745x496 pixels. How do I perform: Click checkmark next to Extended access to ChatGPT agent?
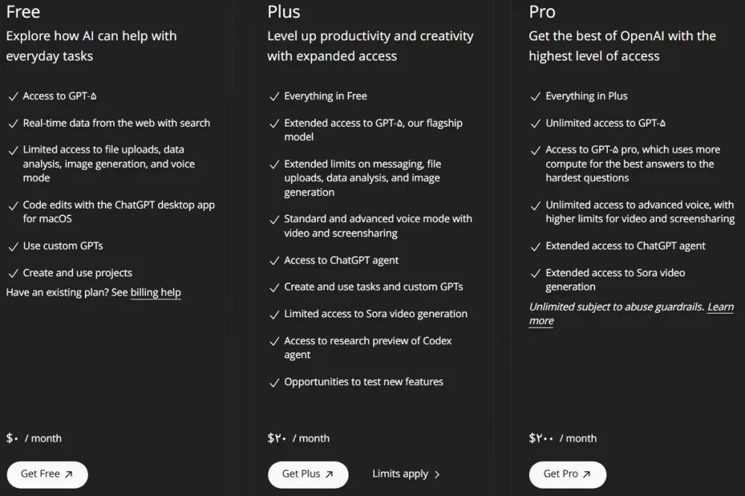536,247
